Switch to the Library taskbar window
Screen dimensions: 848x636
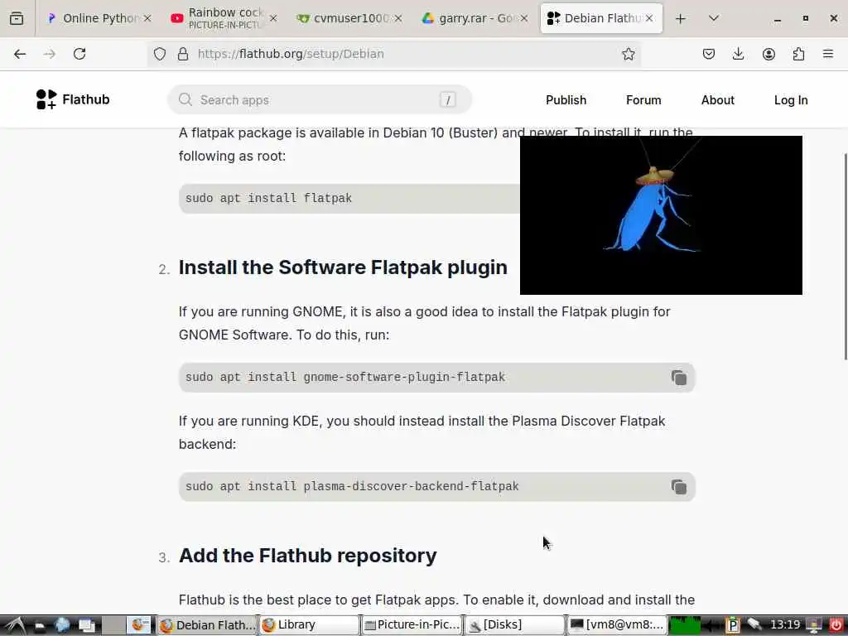click(309, 625)
